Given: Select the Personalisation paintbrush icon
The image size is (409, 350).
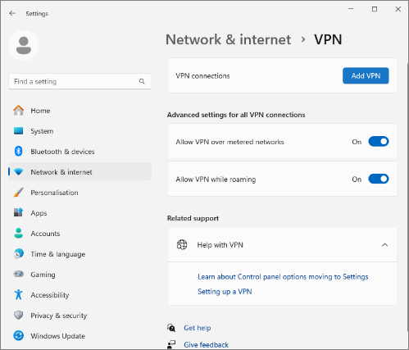Looking at the screenshot, I should coord(19,193).
